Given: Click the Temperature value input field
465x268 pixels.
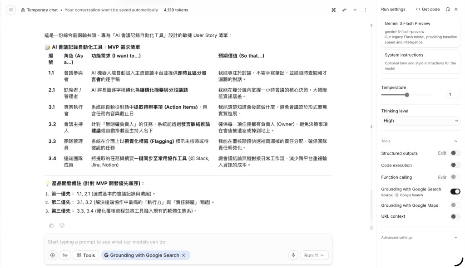Looking at the screenshot, I should click(453, 95).
